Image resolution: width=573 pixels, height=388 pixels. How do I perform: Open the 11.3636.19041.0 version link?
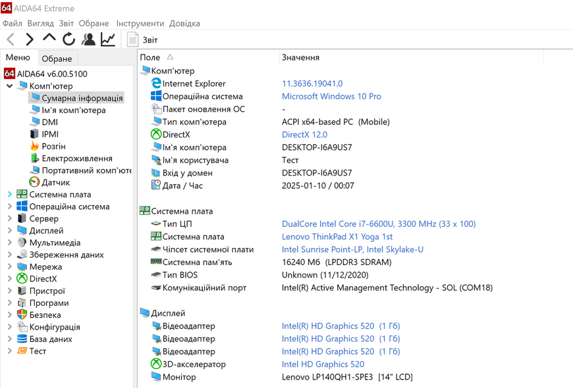312,84
